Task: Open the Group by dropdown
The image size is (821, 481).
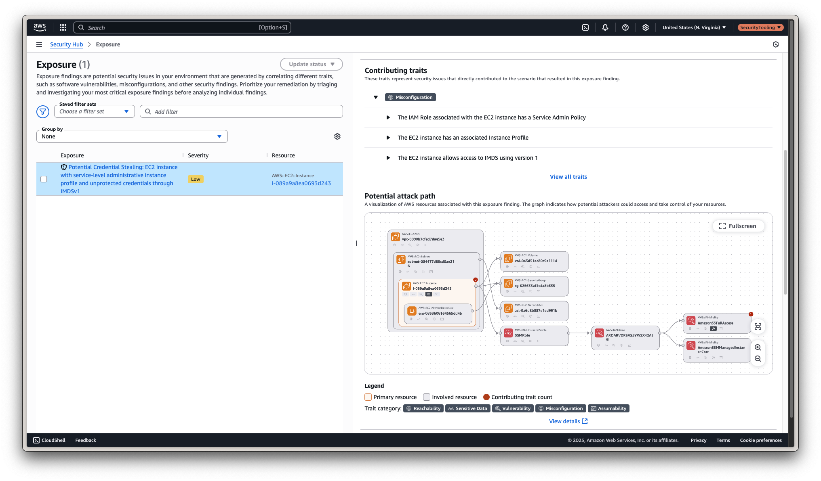Action: (x=132, y=136)
